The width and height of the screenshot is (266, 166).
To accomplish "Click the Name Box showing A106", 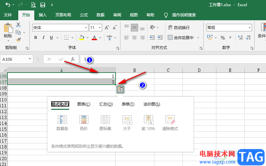I will click(x=17, y=59).
